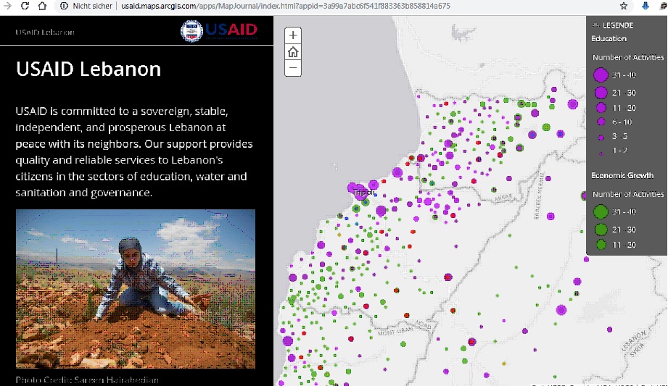Click the Education 1 - 2 legend symbol
This screenshot has height=386, width=668.
click(601, 154)
